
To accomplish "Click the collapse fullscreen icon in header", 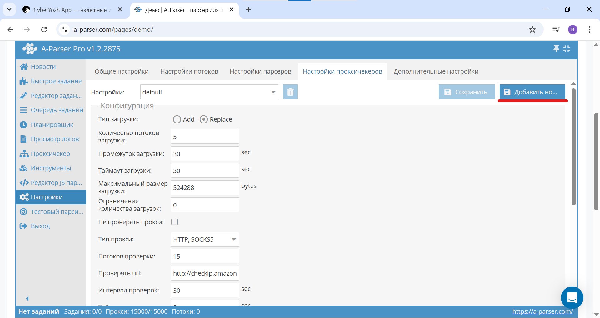I will point(567,49).
